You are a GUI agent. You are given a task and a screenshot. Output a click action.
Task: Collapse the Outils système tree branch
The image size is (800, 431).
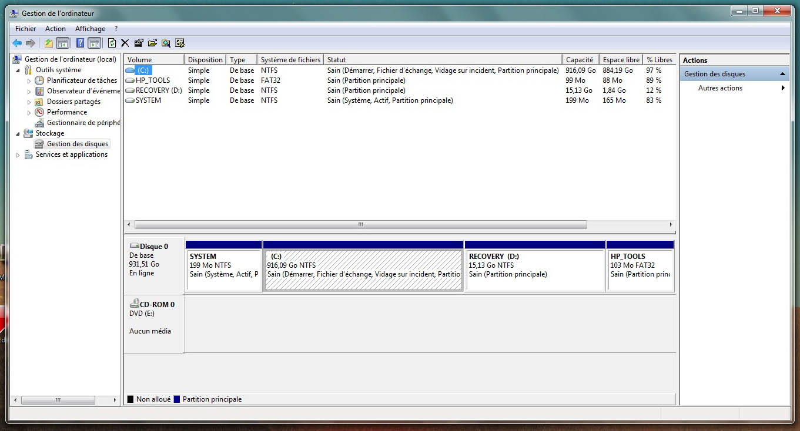(18, 70)
